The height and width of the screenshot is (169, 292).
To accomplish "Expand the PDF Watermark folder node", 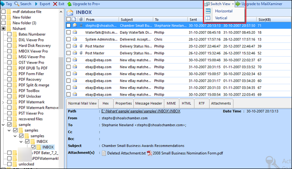I will [x=3, y=102].
